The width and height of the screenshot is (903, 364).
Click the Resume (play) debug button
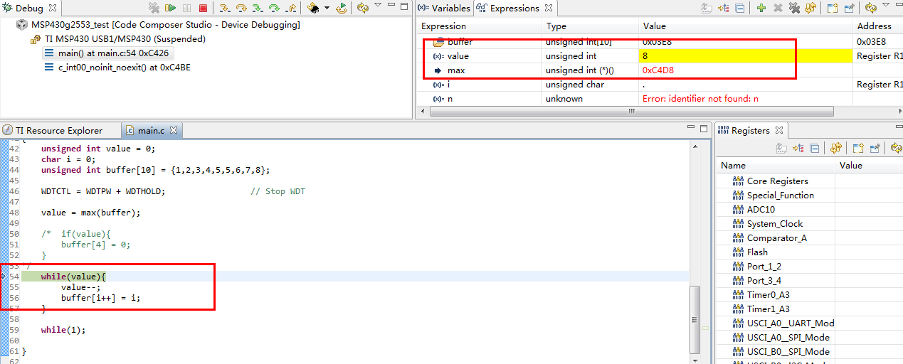171,8
